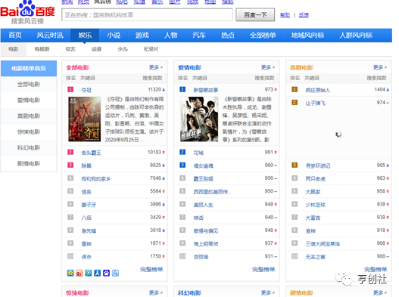This screenshot has height=297, width=399.
Task: Switch to the 动漫 sub-tab
Action: coord(97,49)
